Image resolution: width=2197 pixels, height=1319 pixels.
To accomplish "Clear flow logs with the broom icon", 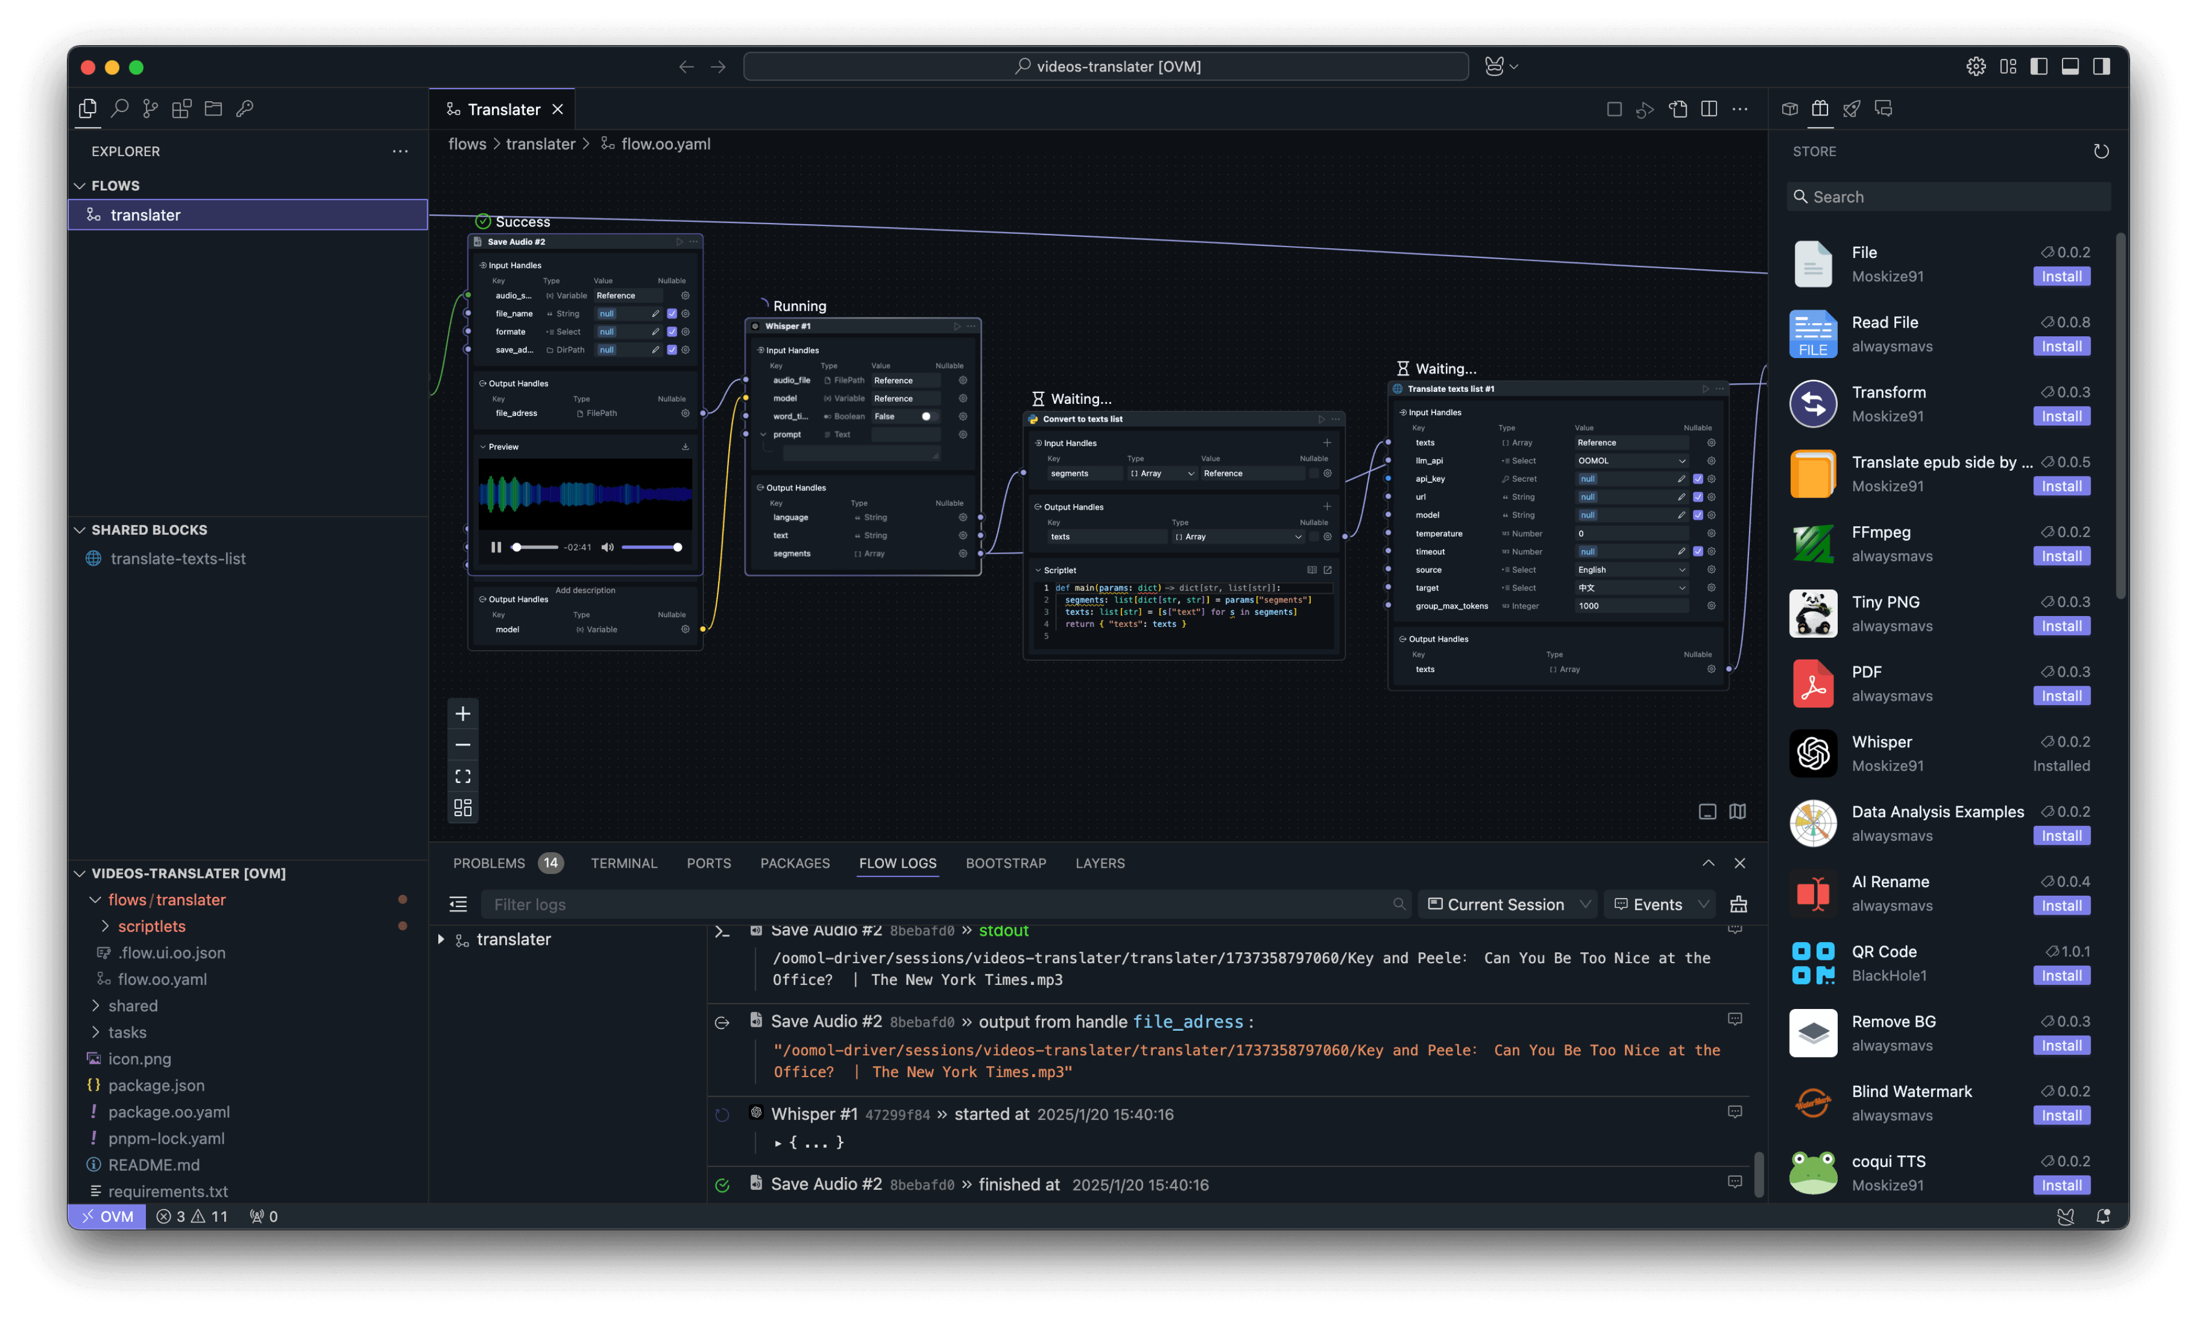I will [1738, 905].
